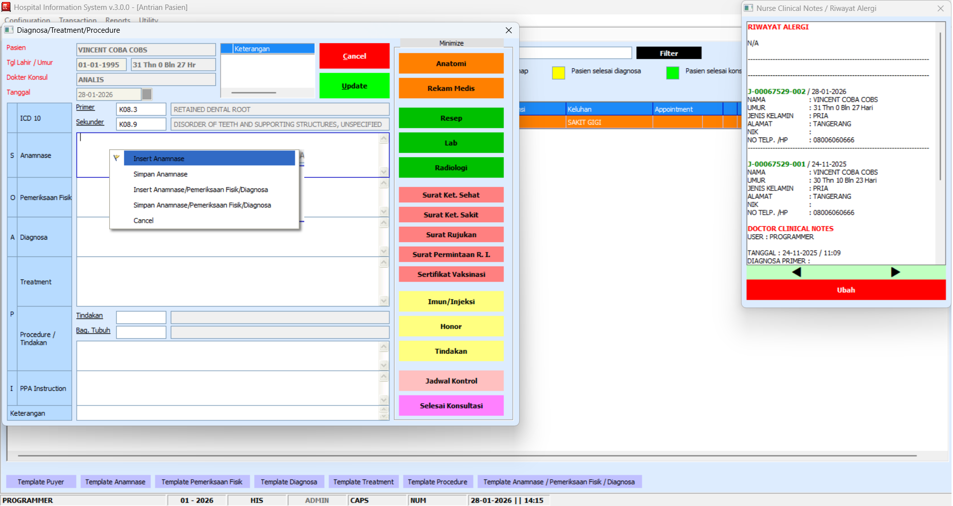Image resolution: width=953 pixels, height=506 pixels.
Task: Click the green Pasien selesai konsul swatch
Action: click(673, 73)
